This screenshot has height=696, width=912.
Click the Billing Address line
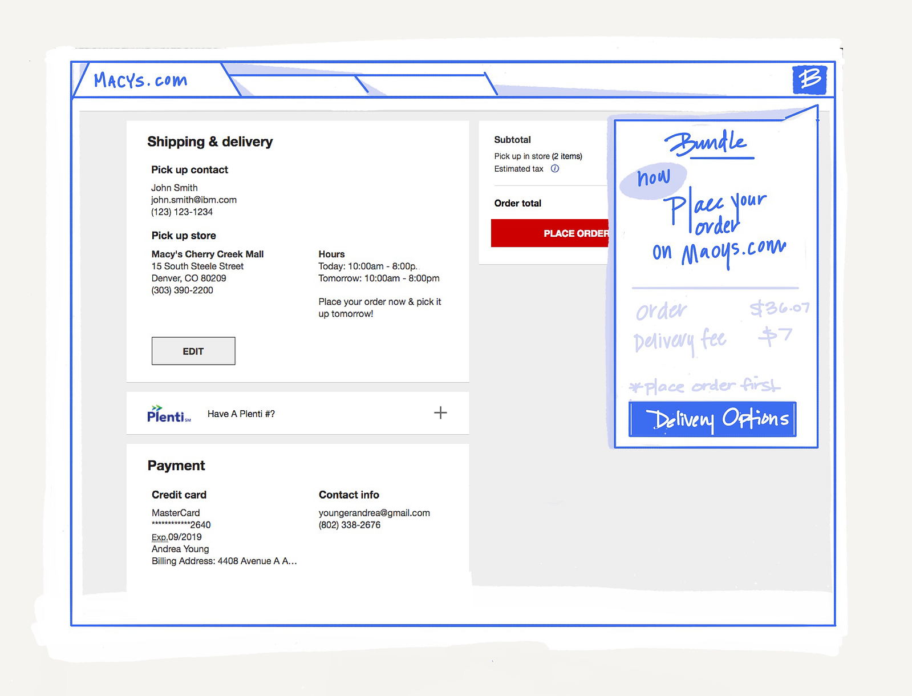tap(224, 561)
